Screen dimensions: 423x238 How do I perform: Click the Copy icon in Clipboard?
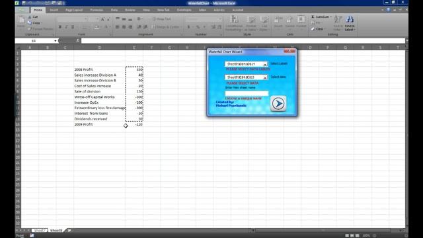click(x=30, y=23)
